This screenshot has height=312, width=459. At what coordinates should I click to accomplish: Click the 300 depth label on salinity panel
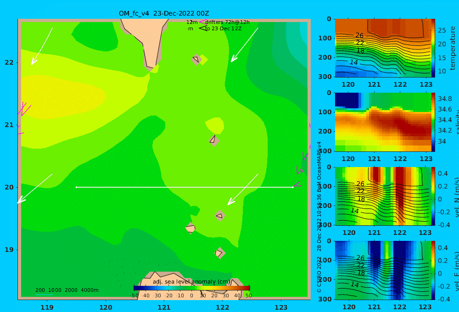pyautogui.click(x=325, y=151)
